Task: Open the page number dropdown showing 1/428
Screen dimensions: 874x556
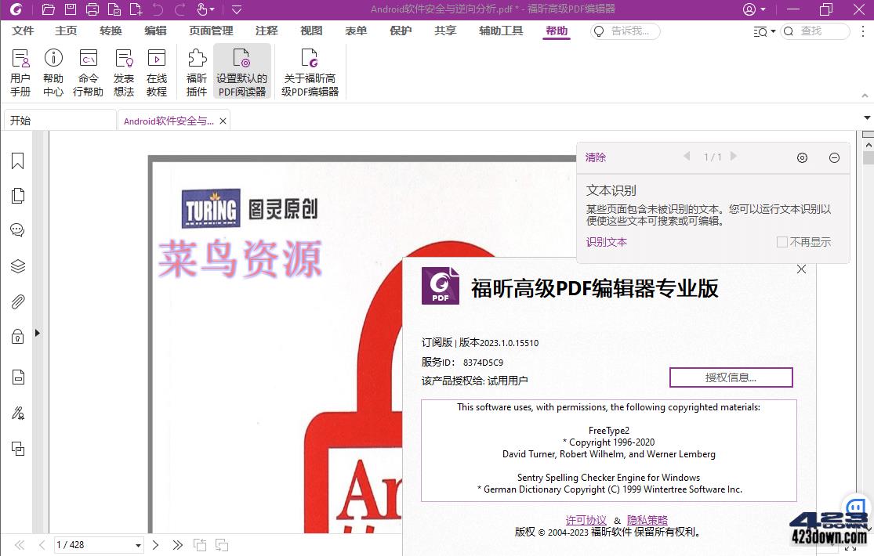Action: [136, 544]
